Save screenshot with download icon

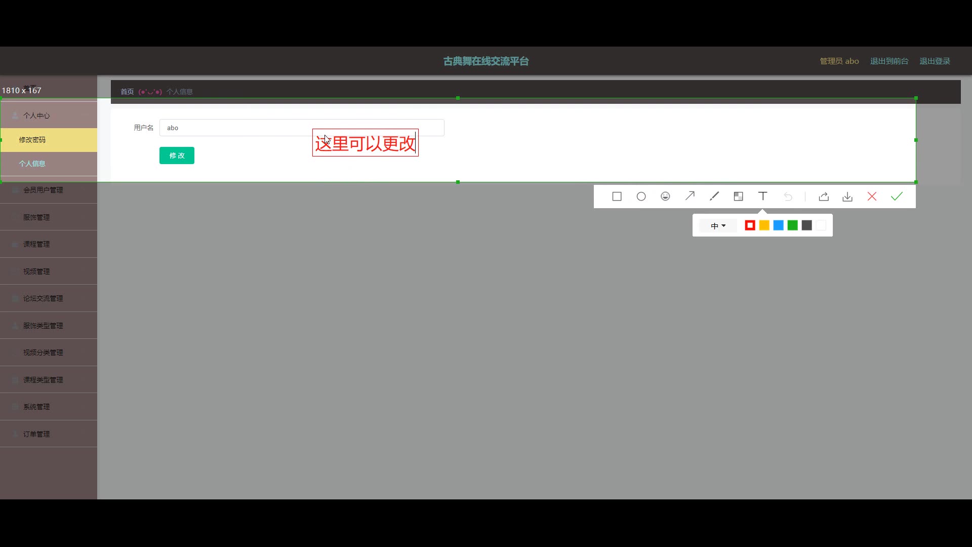pyautogui.click(x=847, y=197)
